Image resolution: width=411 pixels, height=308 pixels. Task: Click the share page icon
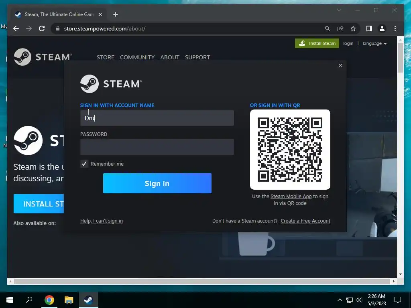pyautogui.click(x=340, y=28)
